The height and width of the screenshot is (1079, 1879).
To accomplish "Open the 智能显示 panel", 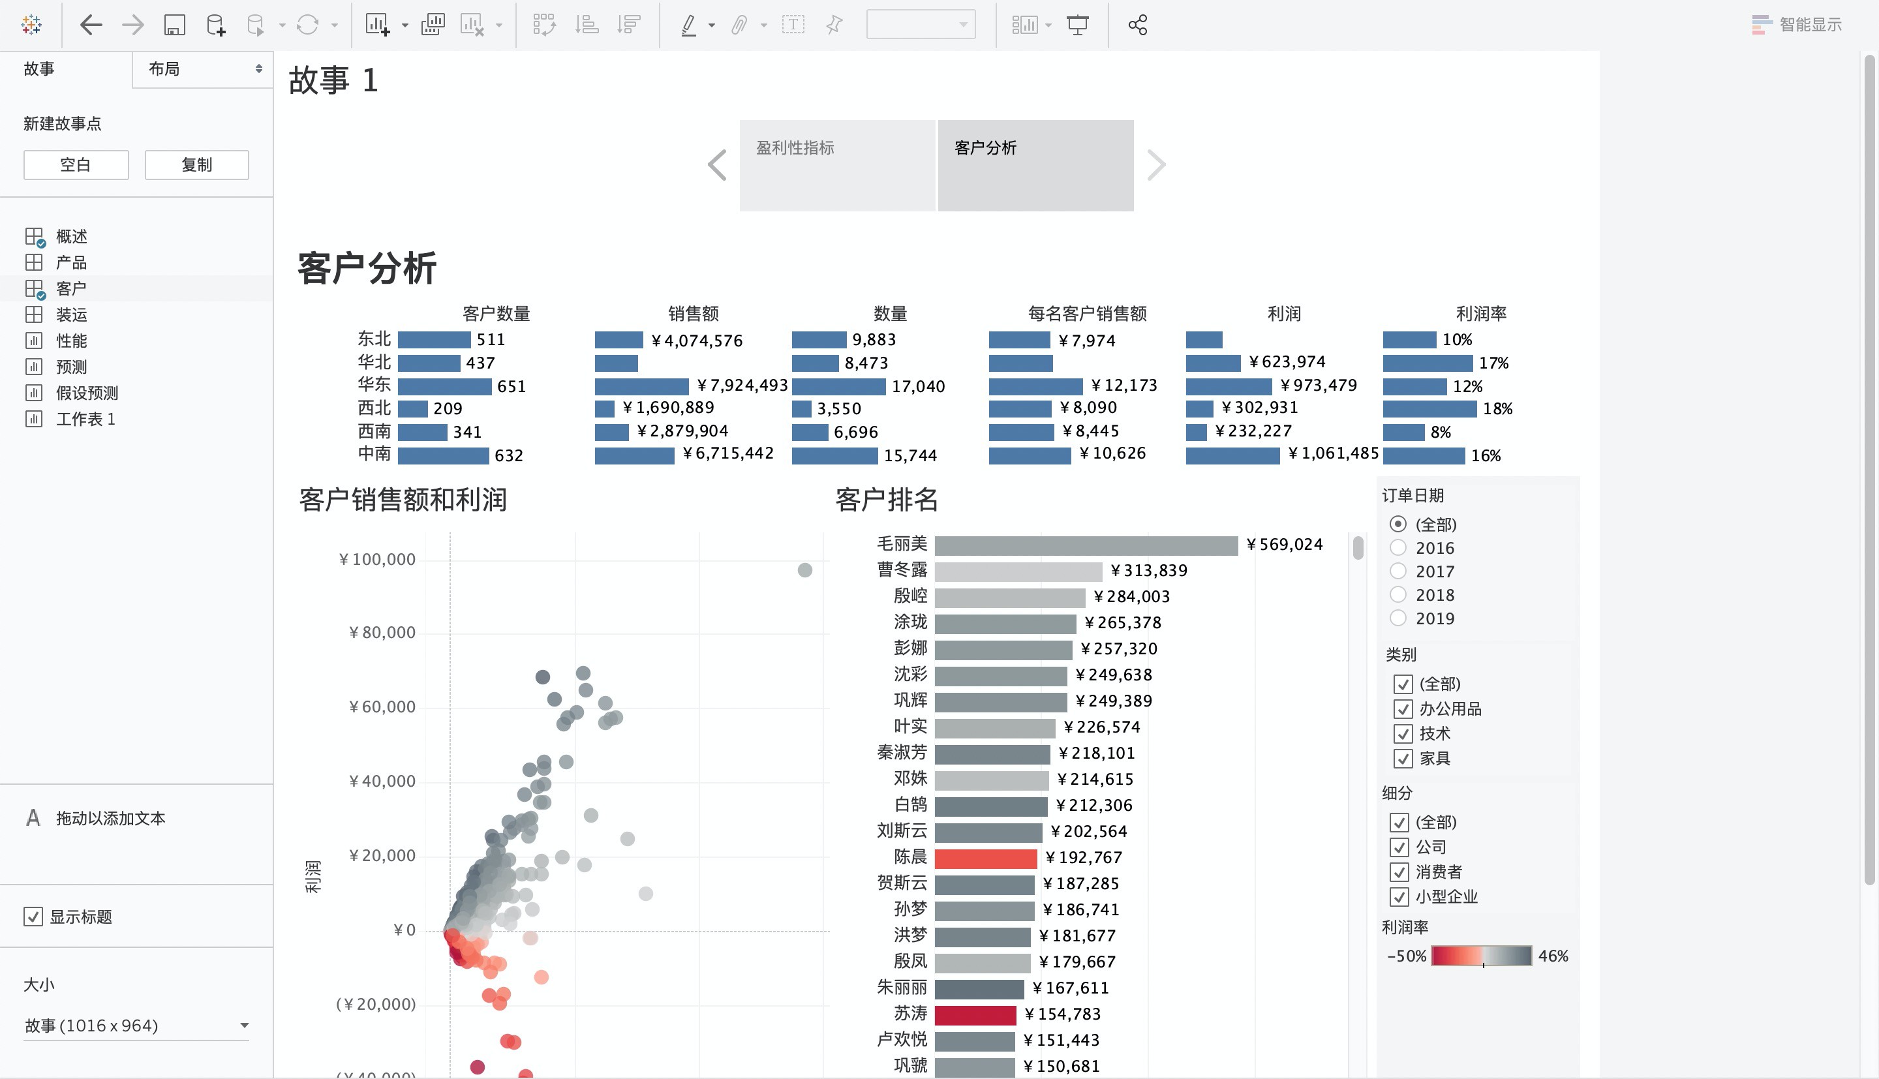I will 1797,25.
